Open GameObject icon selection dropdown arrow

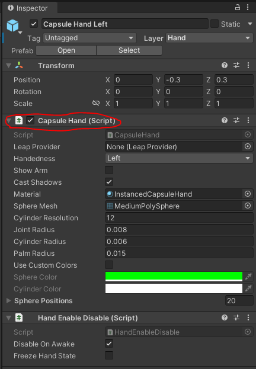pos(20,33)
